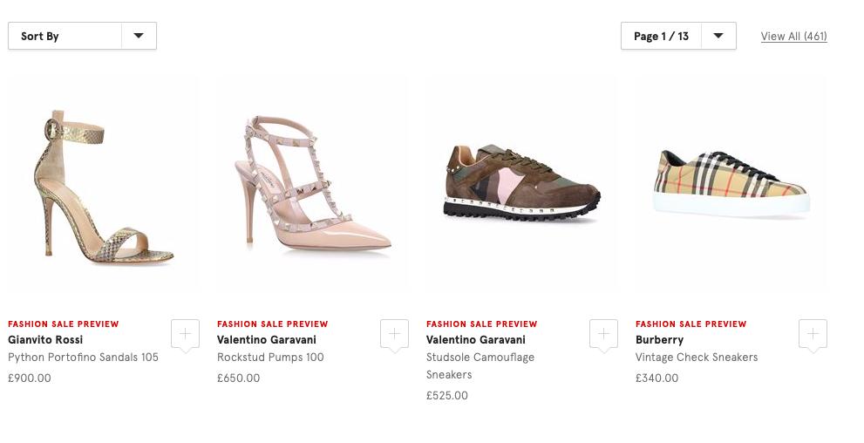
Task: Add Rockstud Pumps 100 to wishlist
Action: 394,334
